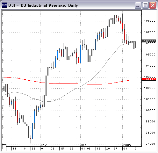158x153 pixels.
Task: Click date label 27 on time axis
Action: coord(115,149)
